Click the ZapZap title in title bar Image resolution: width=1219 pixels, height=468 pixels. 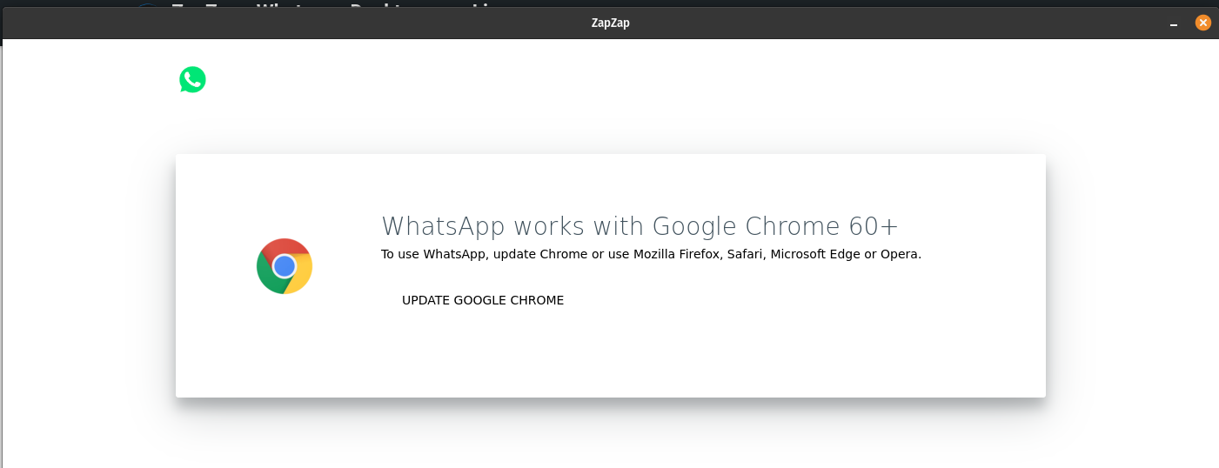tap(610, 23)
